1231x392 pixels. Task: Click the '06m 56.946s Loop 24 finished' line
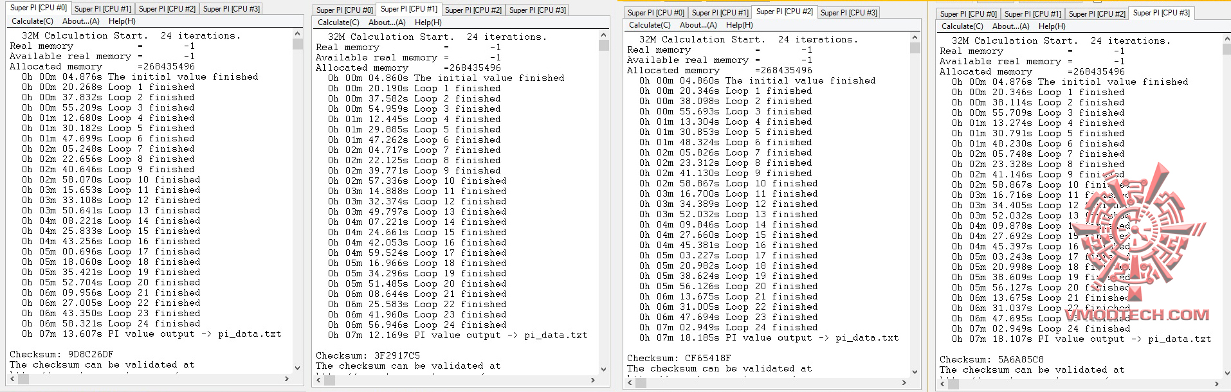(x=417, y=325)
